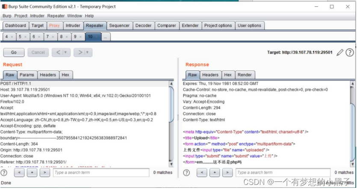Maximize the Burp Suite window

(332, 6)
